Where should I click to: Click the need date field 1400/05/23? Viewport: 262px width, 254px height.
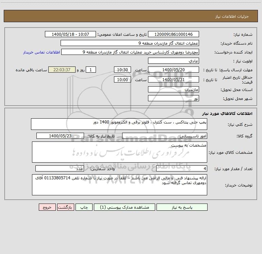[x=60, y=136]
